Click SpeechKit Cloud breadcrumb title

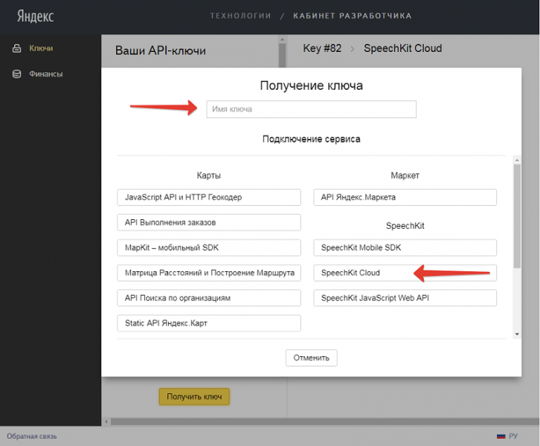click(x=402, y=48)
